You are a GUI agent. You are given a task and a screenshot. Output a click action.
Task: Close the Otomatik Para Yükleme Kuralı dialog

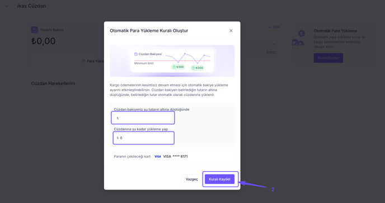[x=231, y=31]
